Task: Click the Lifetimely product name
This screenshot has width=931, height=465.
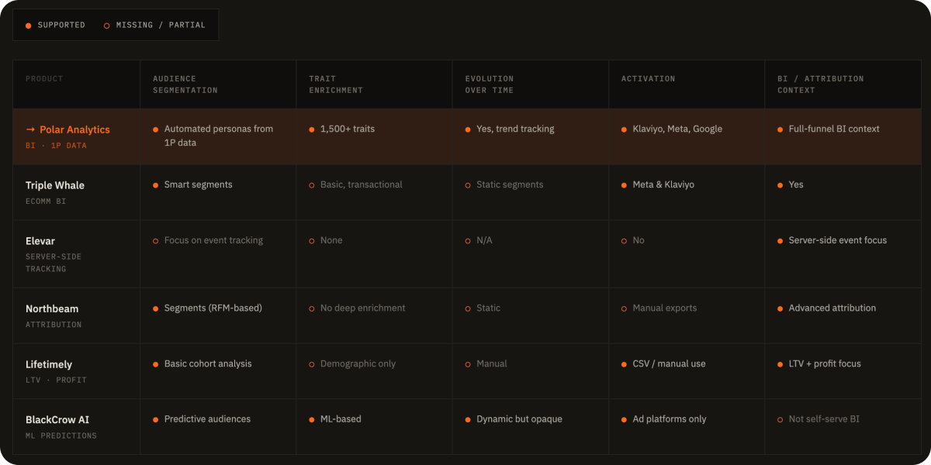Action: tap(49, 364)
